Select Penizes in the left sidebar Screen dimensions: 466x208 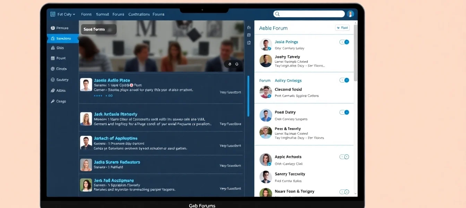(63, 28)
